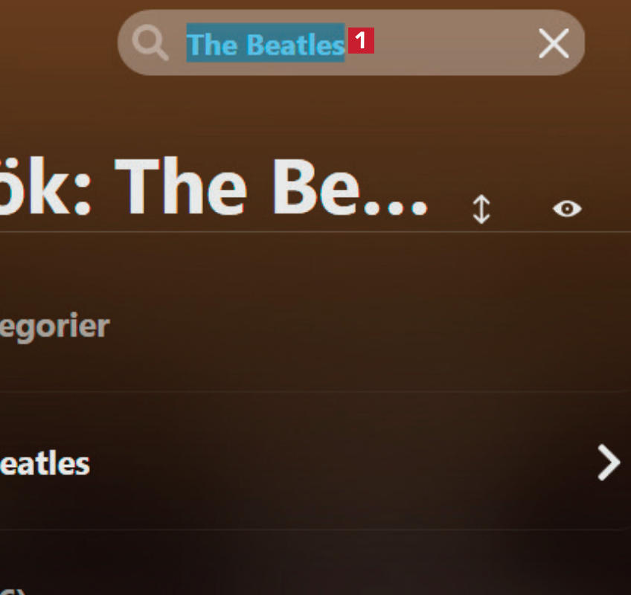Screen dimensions: 631x595
Task: Start a search with the magnifier icon
Action: point(150,44)
